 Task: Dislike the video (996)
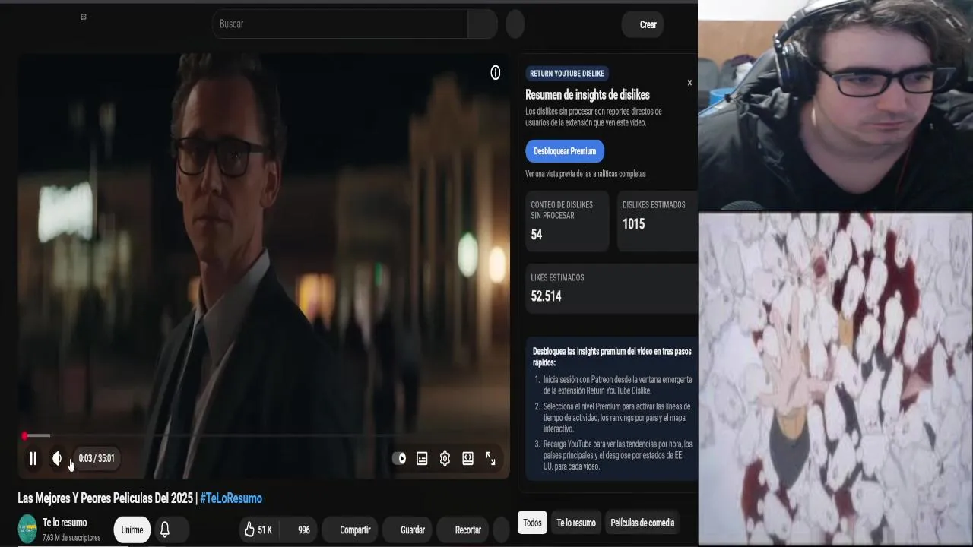[x=300, y=530]
